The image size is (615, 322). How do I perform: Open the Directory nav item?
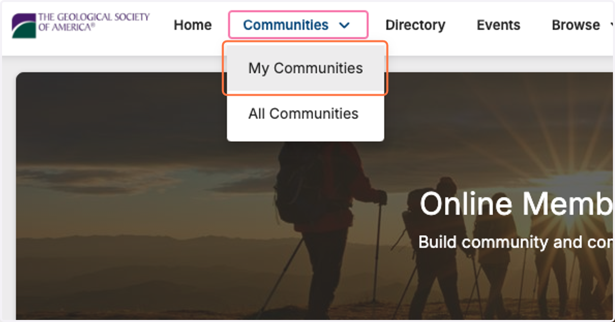415,25
